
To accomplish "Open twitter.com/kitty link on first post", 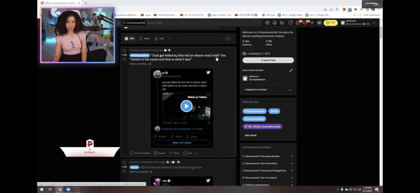I will 140,64.
